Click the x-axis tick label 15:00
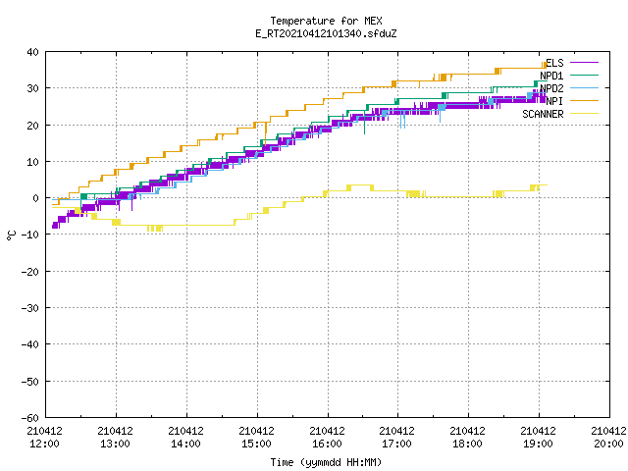The image size is (628, 471). click(256, 444)
